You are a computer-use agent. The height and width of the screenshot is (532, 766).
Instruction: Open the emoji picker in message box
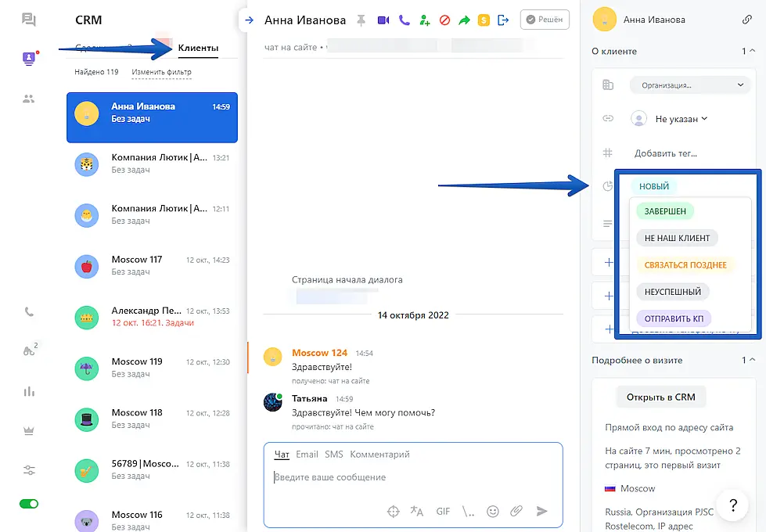(493, 511)
